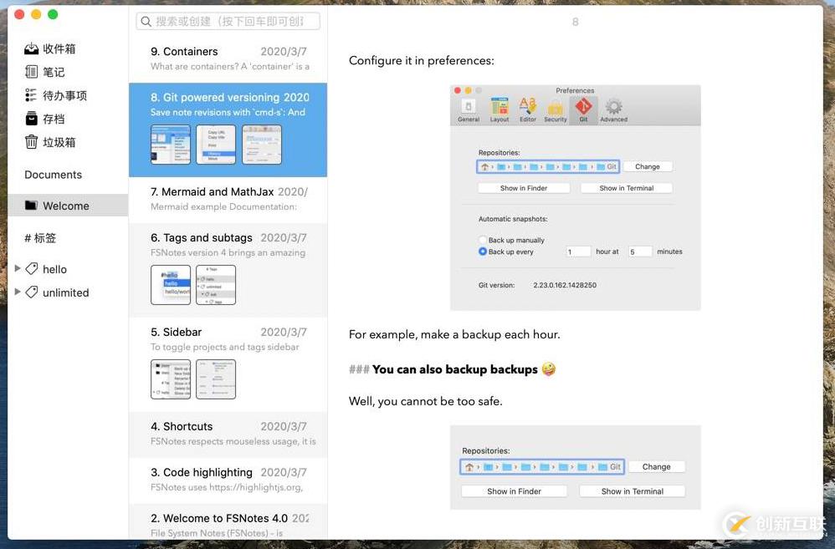Click the heading You can also backup backups

pyautogui.click(x=455, y=369)
